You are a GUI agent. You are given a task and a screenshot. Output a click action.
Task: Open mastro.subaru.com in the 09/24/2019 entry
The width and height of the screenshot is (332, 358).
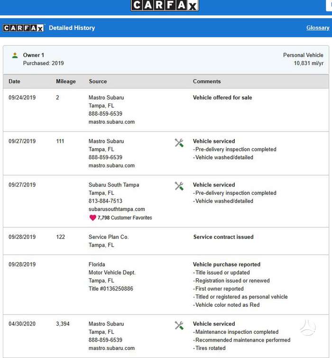coord(111,122)
